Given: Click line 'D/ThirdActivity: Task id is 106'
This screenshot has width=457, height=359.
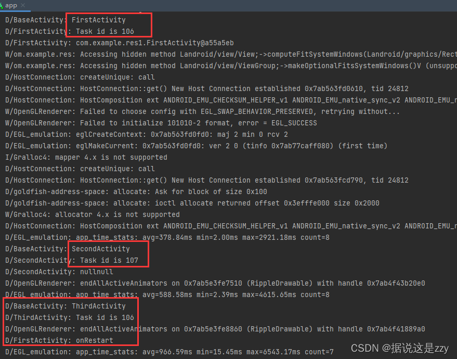Looking at the screenshot, I should point(70,317).
